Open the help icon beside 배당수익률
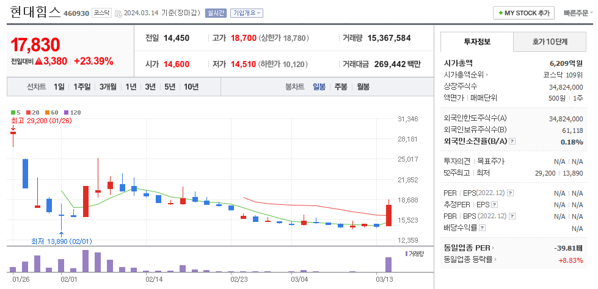The image size is (598, 289). point(483,228)
